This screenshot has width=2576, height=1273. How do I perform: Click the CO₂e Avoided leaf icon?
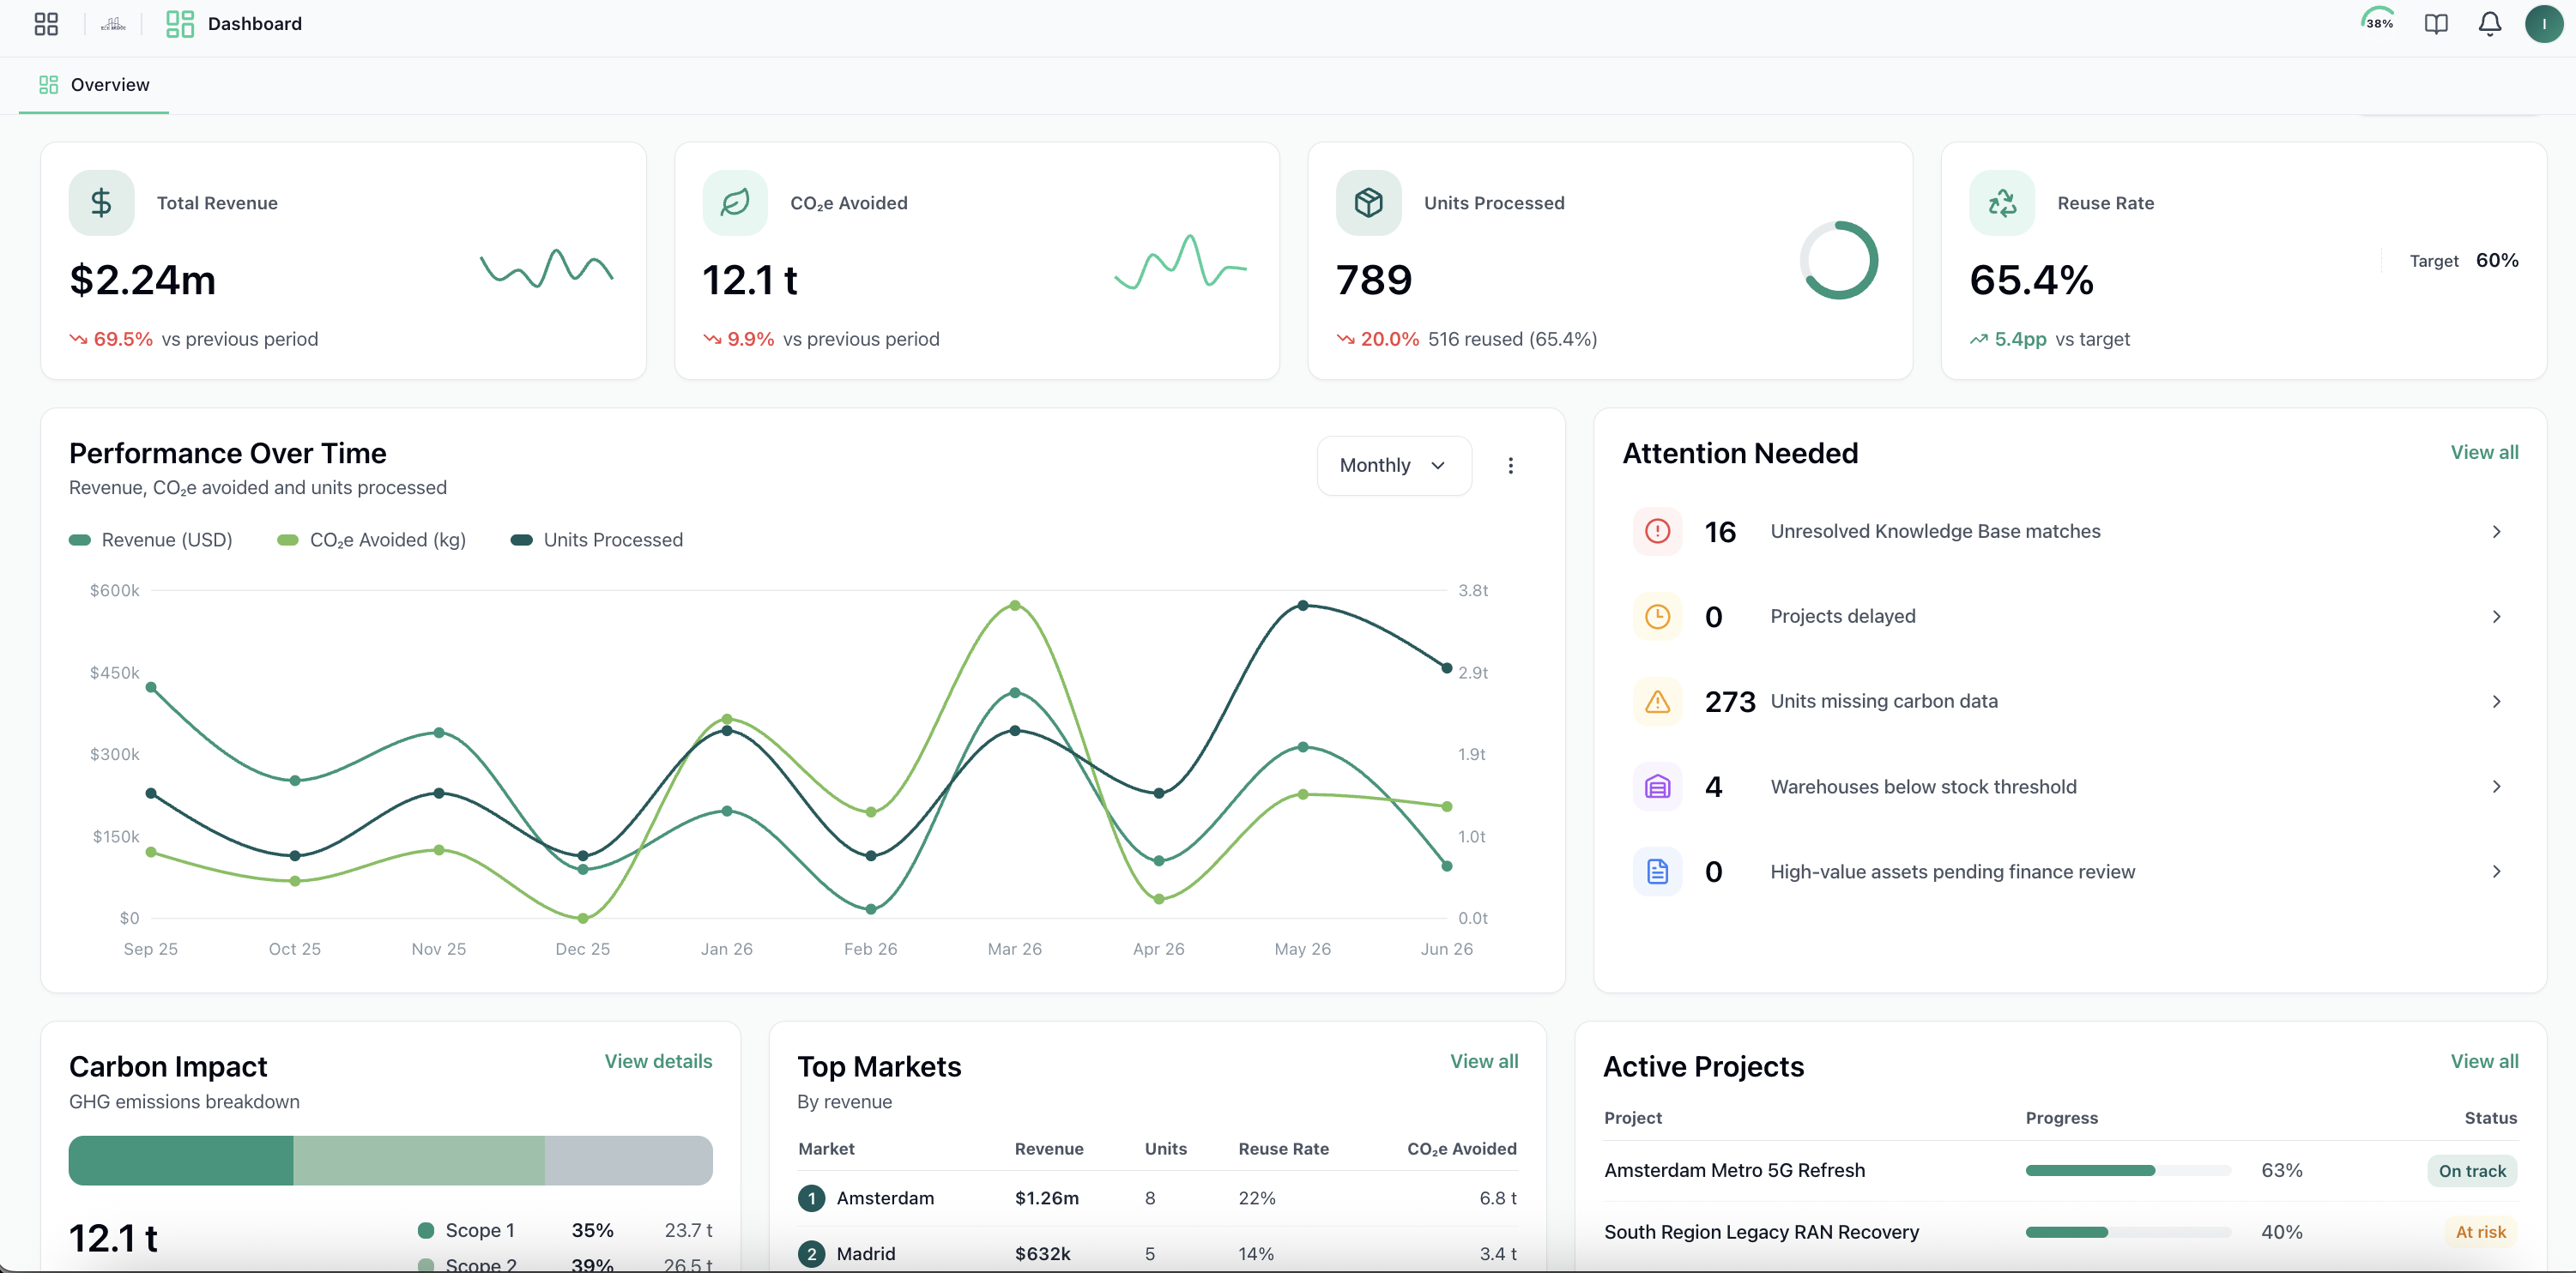tap(735, 203)
